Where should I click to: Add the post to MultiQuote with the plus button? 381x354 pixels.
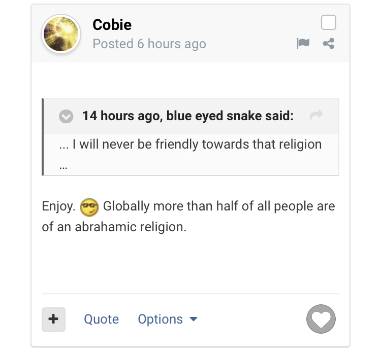pos(53,319)
